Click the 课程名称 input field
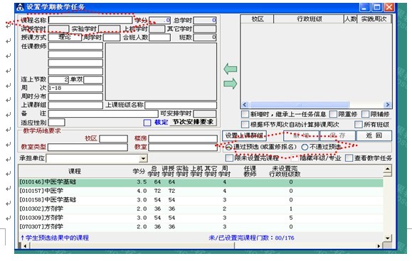The image size is (412, 261). tap(90, 20)
